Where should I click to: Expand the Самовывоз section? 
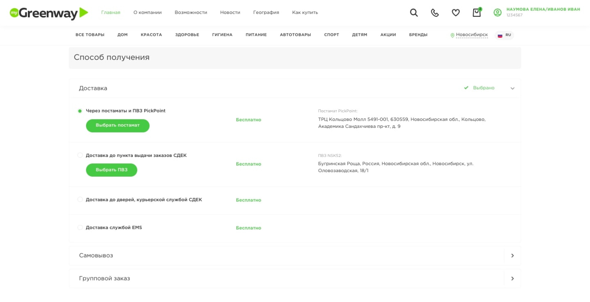(512, 256)
